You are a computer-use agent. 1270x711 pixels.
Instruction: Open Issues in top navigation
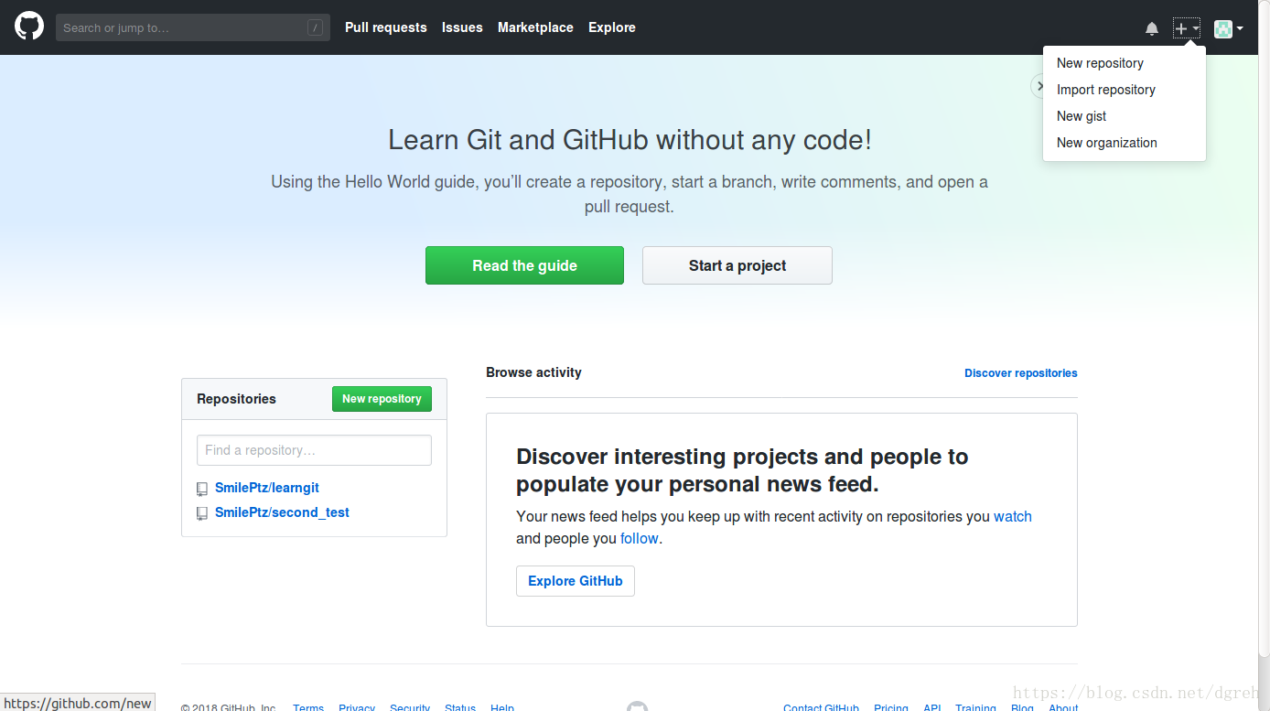pos(462,27)
